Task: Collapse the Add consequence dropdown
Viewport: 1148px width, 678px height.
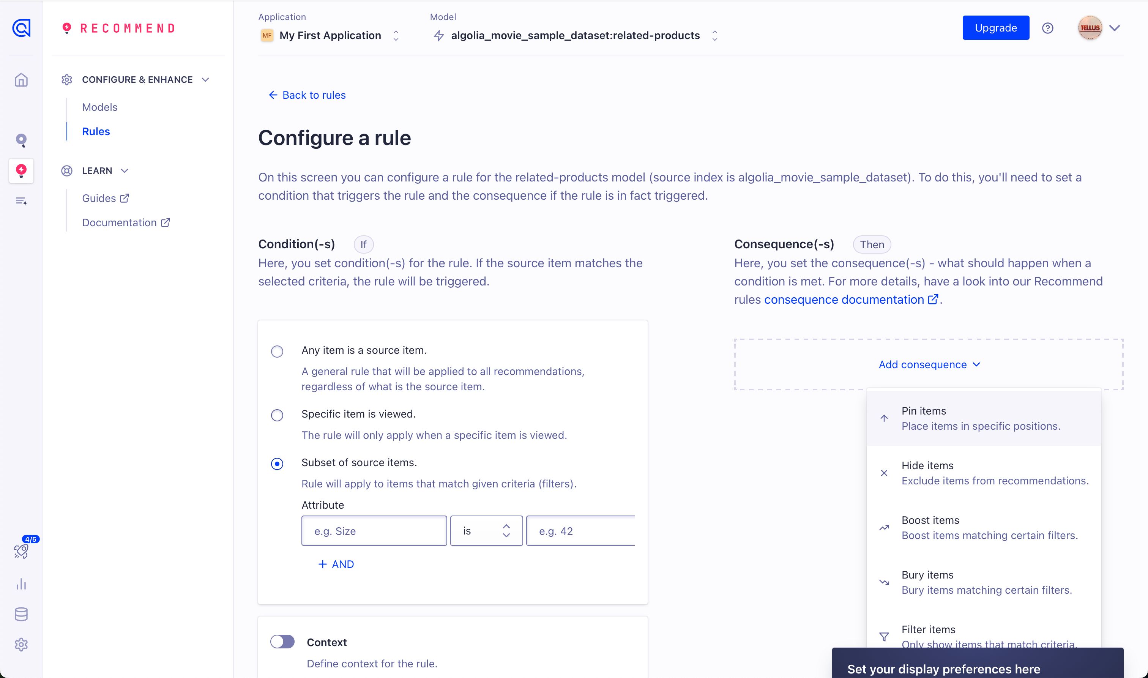Action: 929,364
